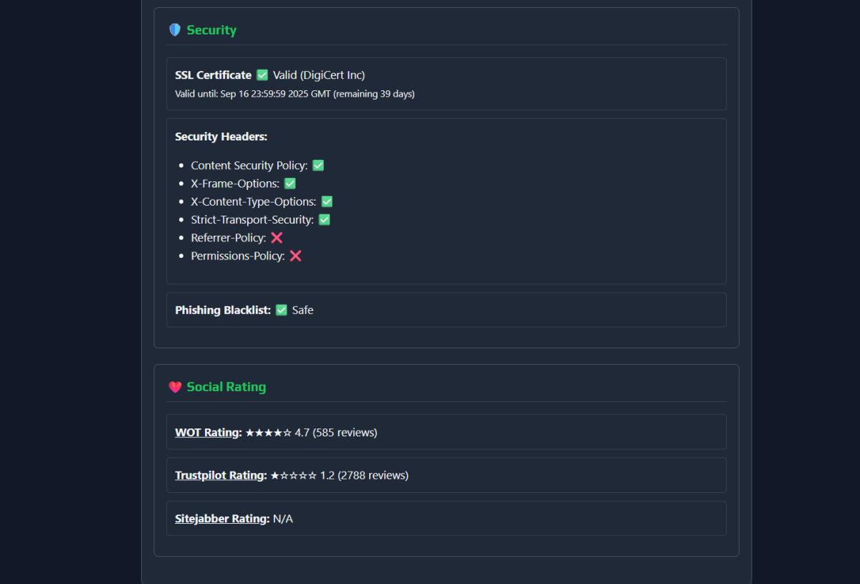Click the X-Frame-Options green checkmark
This screenshot has width=860, height=584.
pyautogui.click(x=290, y=183)
